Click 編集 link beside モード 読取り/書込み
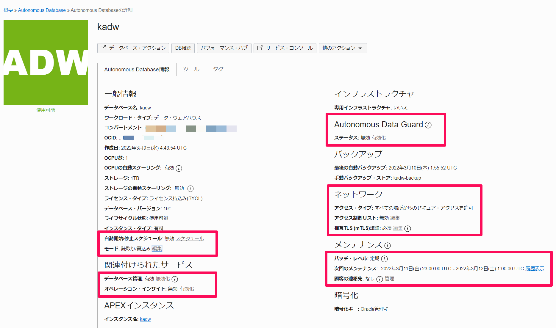556x328 pixels. 157,249
